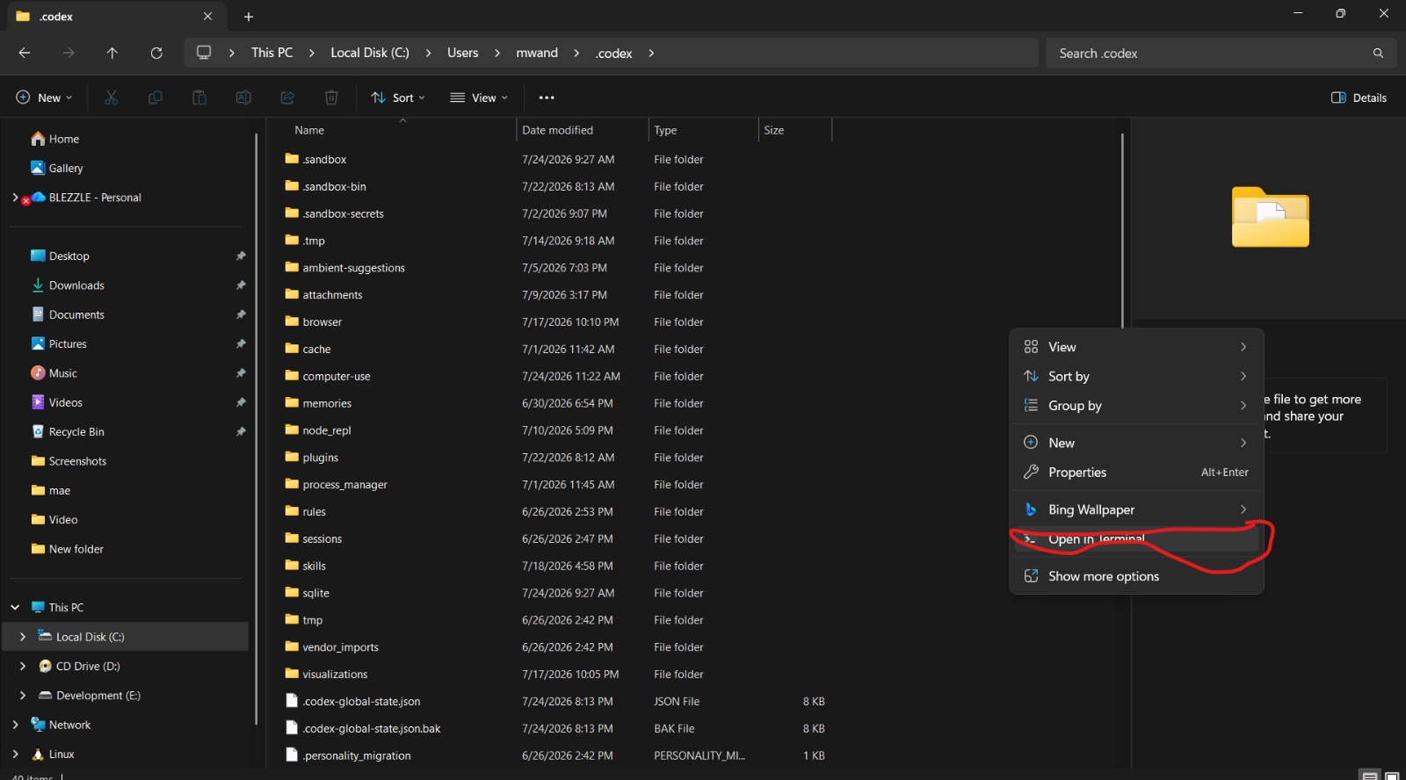Select the .personality_migration file
This screenshot has height=780, width=1406.
coord(558,755)
